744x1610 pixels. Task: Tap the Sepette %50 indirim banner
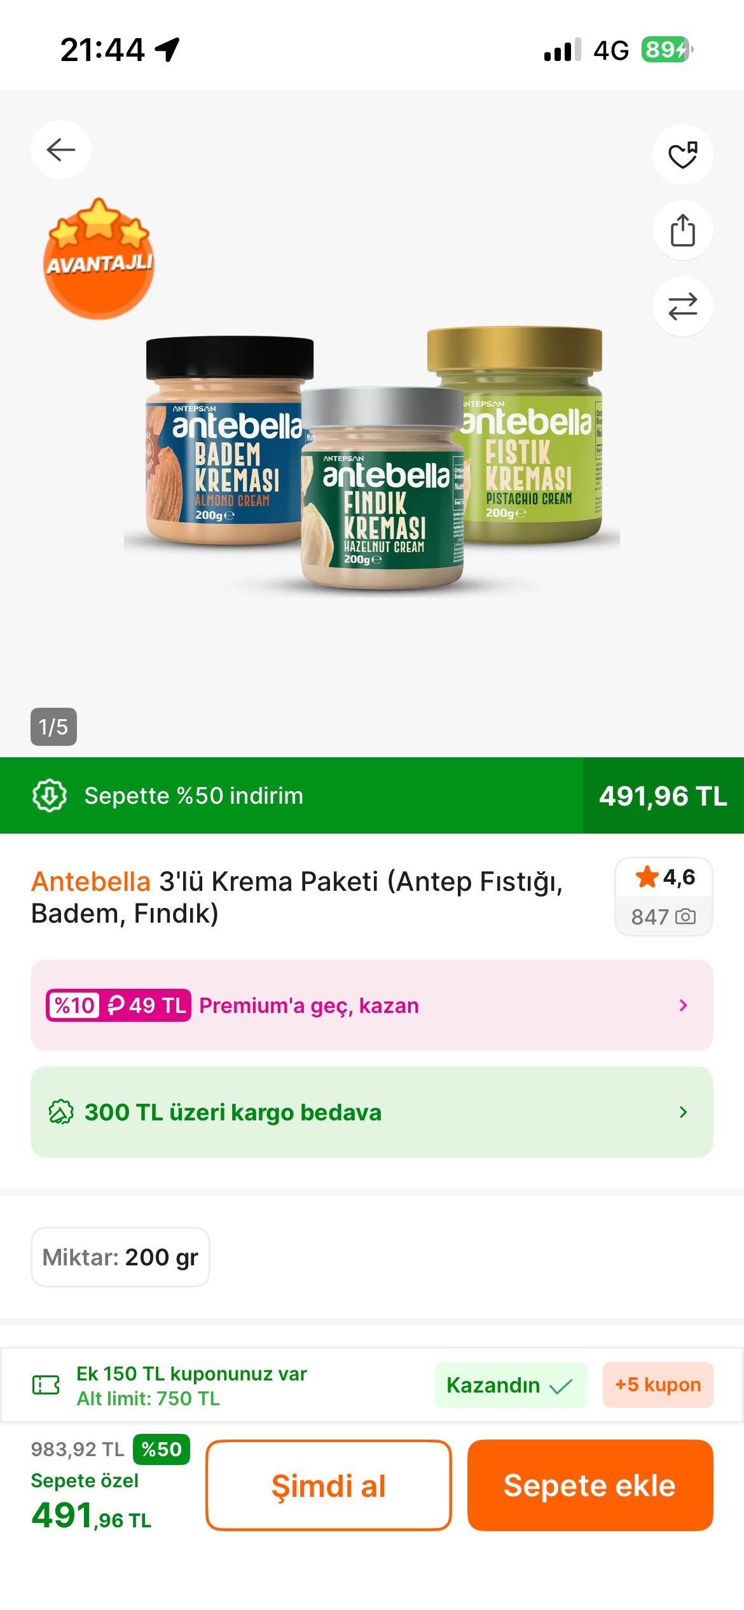point(193,795)
